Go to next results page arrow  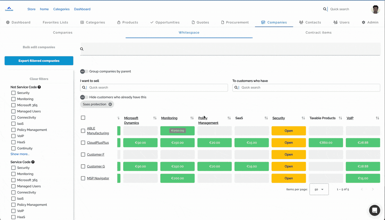(372, 189)
